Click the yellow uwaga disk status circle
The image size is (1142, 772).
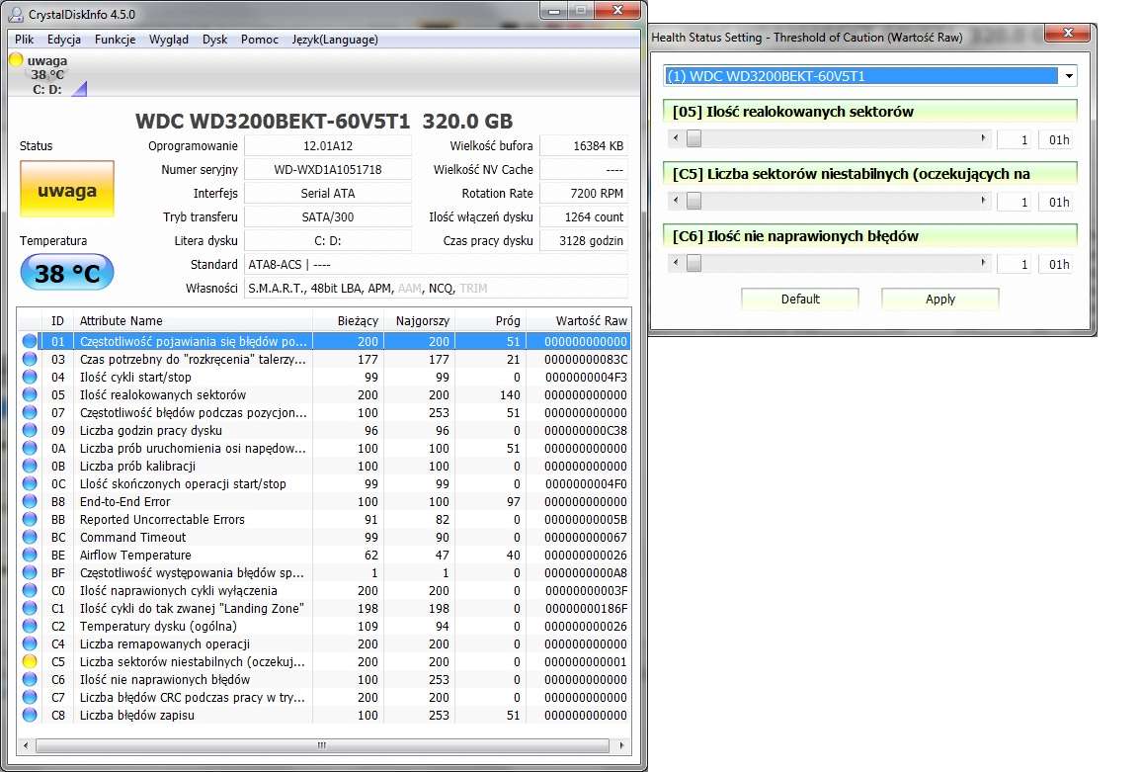click(16, 59)
